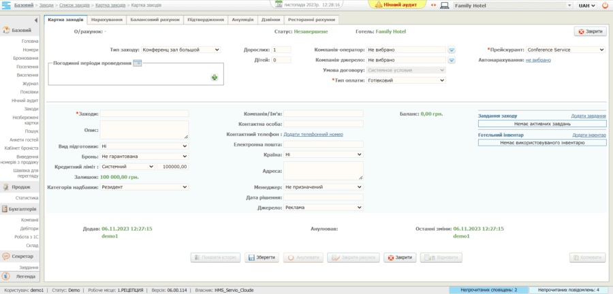Image resolution: width=613 pixels, height=294 pixels.
Task: Open the hourly periods calendar icon
Action: point(137,63)
